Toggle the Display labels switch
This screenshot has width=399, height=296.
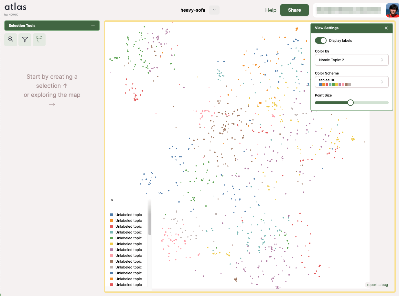[321, 40]
